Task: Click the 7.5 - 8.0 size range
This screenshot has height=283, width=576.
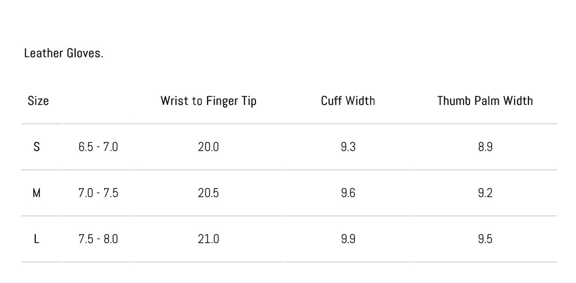Action: tap(98, 239)
